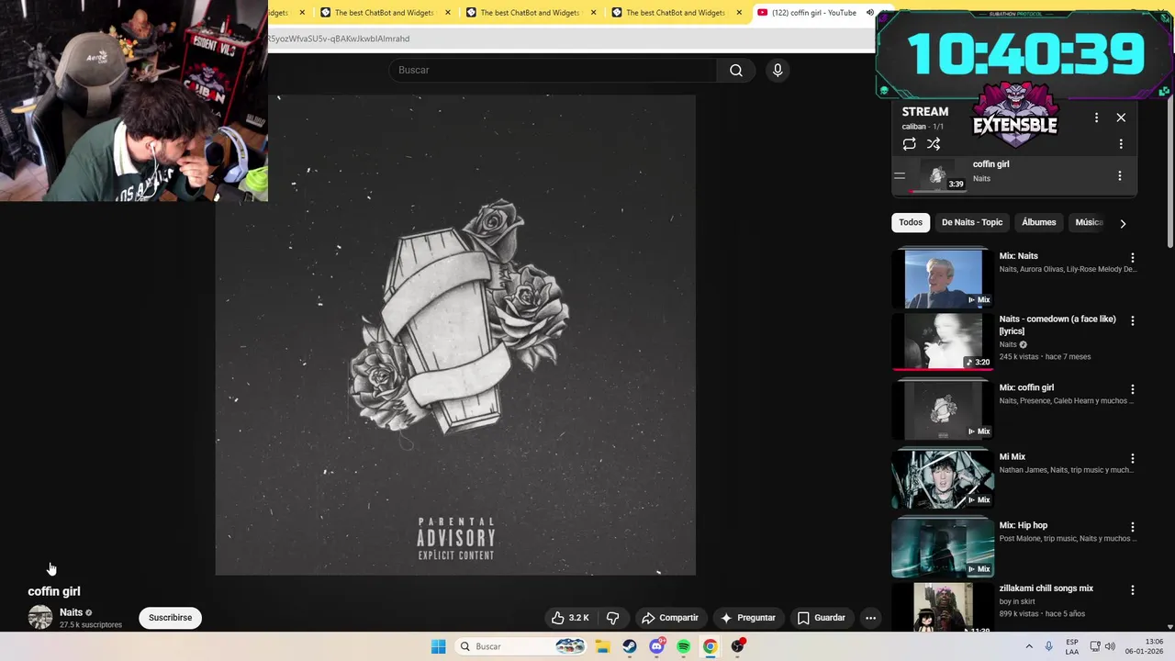Click the system tray microphone icon
1175x661 pixels.
tap(1048, 646)
